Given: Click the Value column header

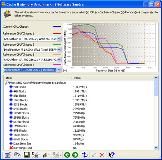Looking at the screenshot, I should tap(113, 78).
